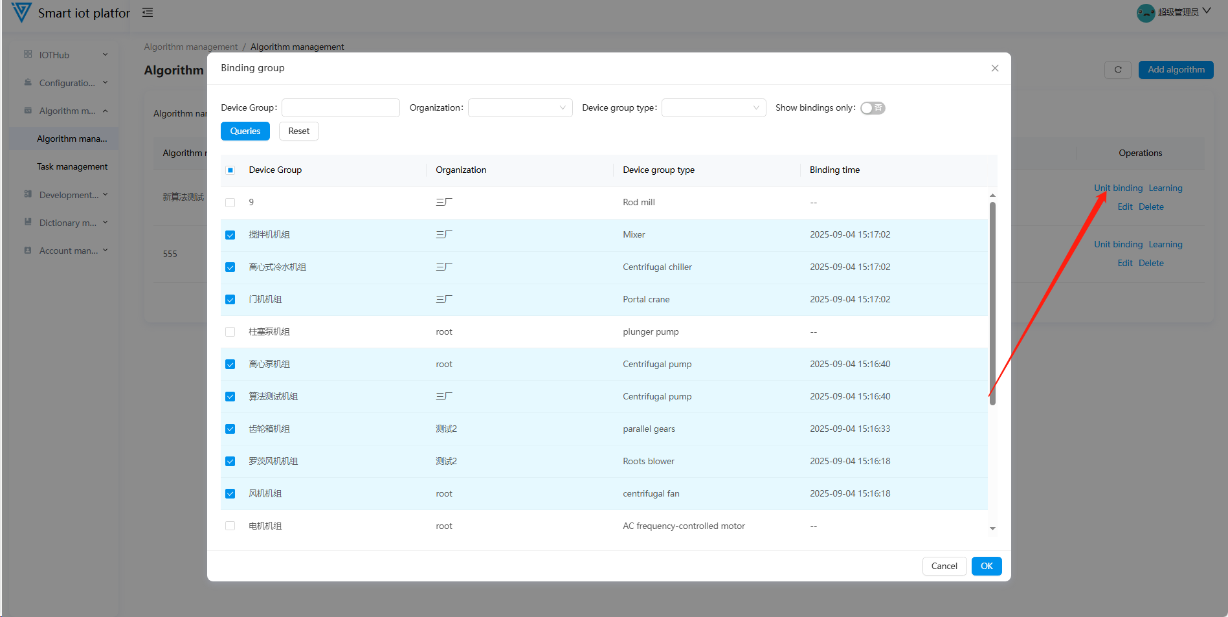Viewport: 1228px width, 617px height.
Task: Open the Organization dropdown
Action: 520,108
